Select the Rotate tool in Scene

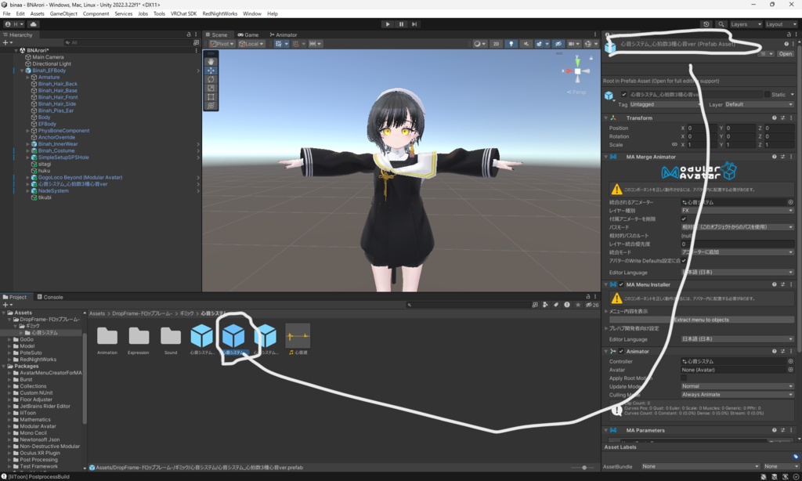click(x=211, y=79)
